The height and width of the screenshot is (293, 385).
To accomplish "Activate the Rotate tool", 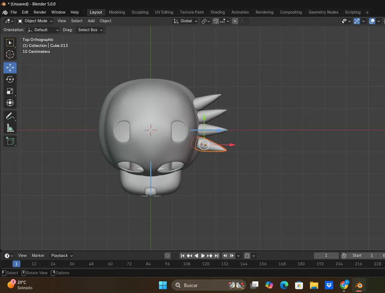I will [10, 79].
